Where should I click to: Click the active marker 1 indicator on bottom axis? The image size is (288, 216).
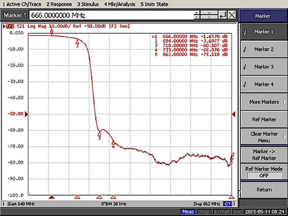(52, 197)
